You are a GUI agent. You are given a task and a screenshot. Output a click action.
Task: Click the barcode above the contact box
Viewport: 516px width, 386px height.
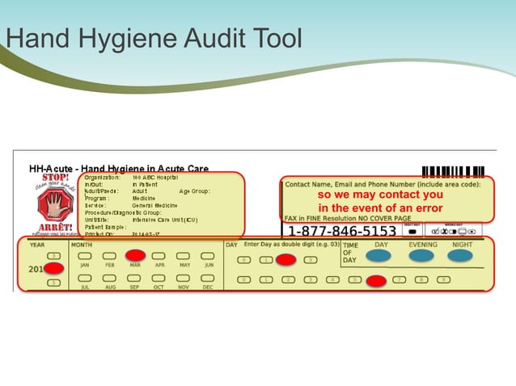click(453, 171)
